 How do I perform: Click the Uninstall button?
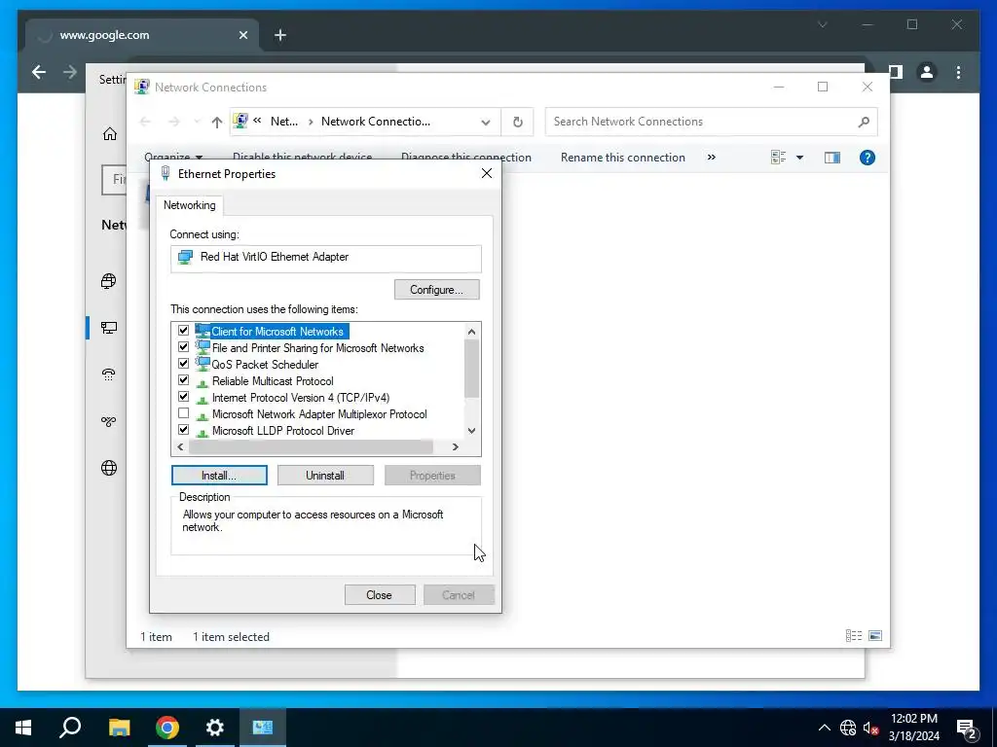pos(325,475)
